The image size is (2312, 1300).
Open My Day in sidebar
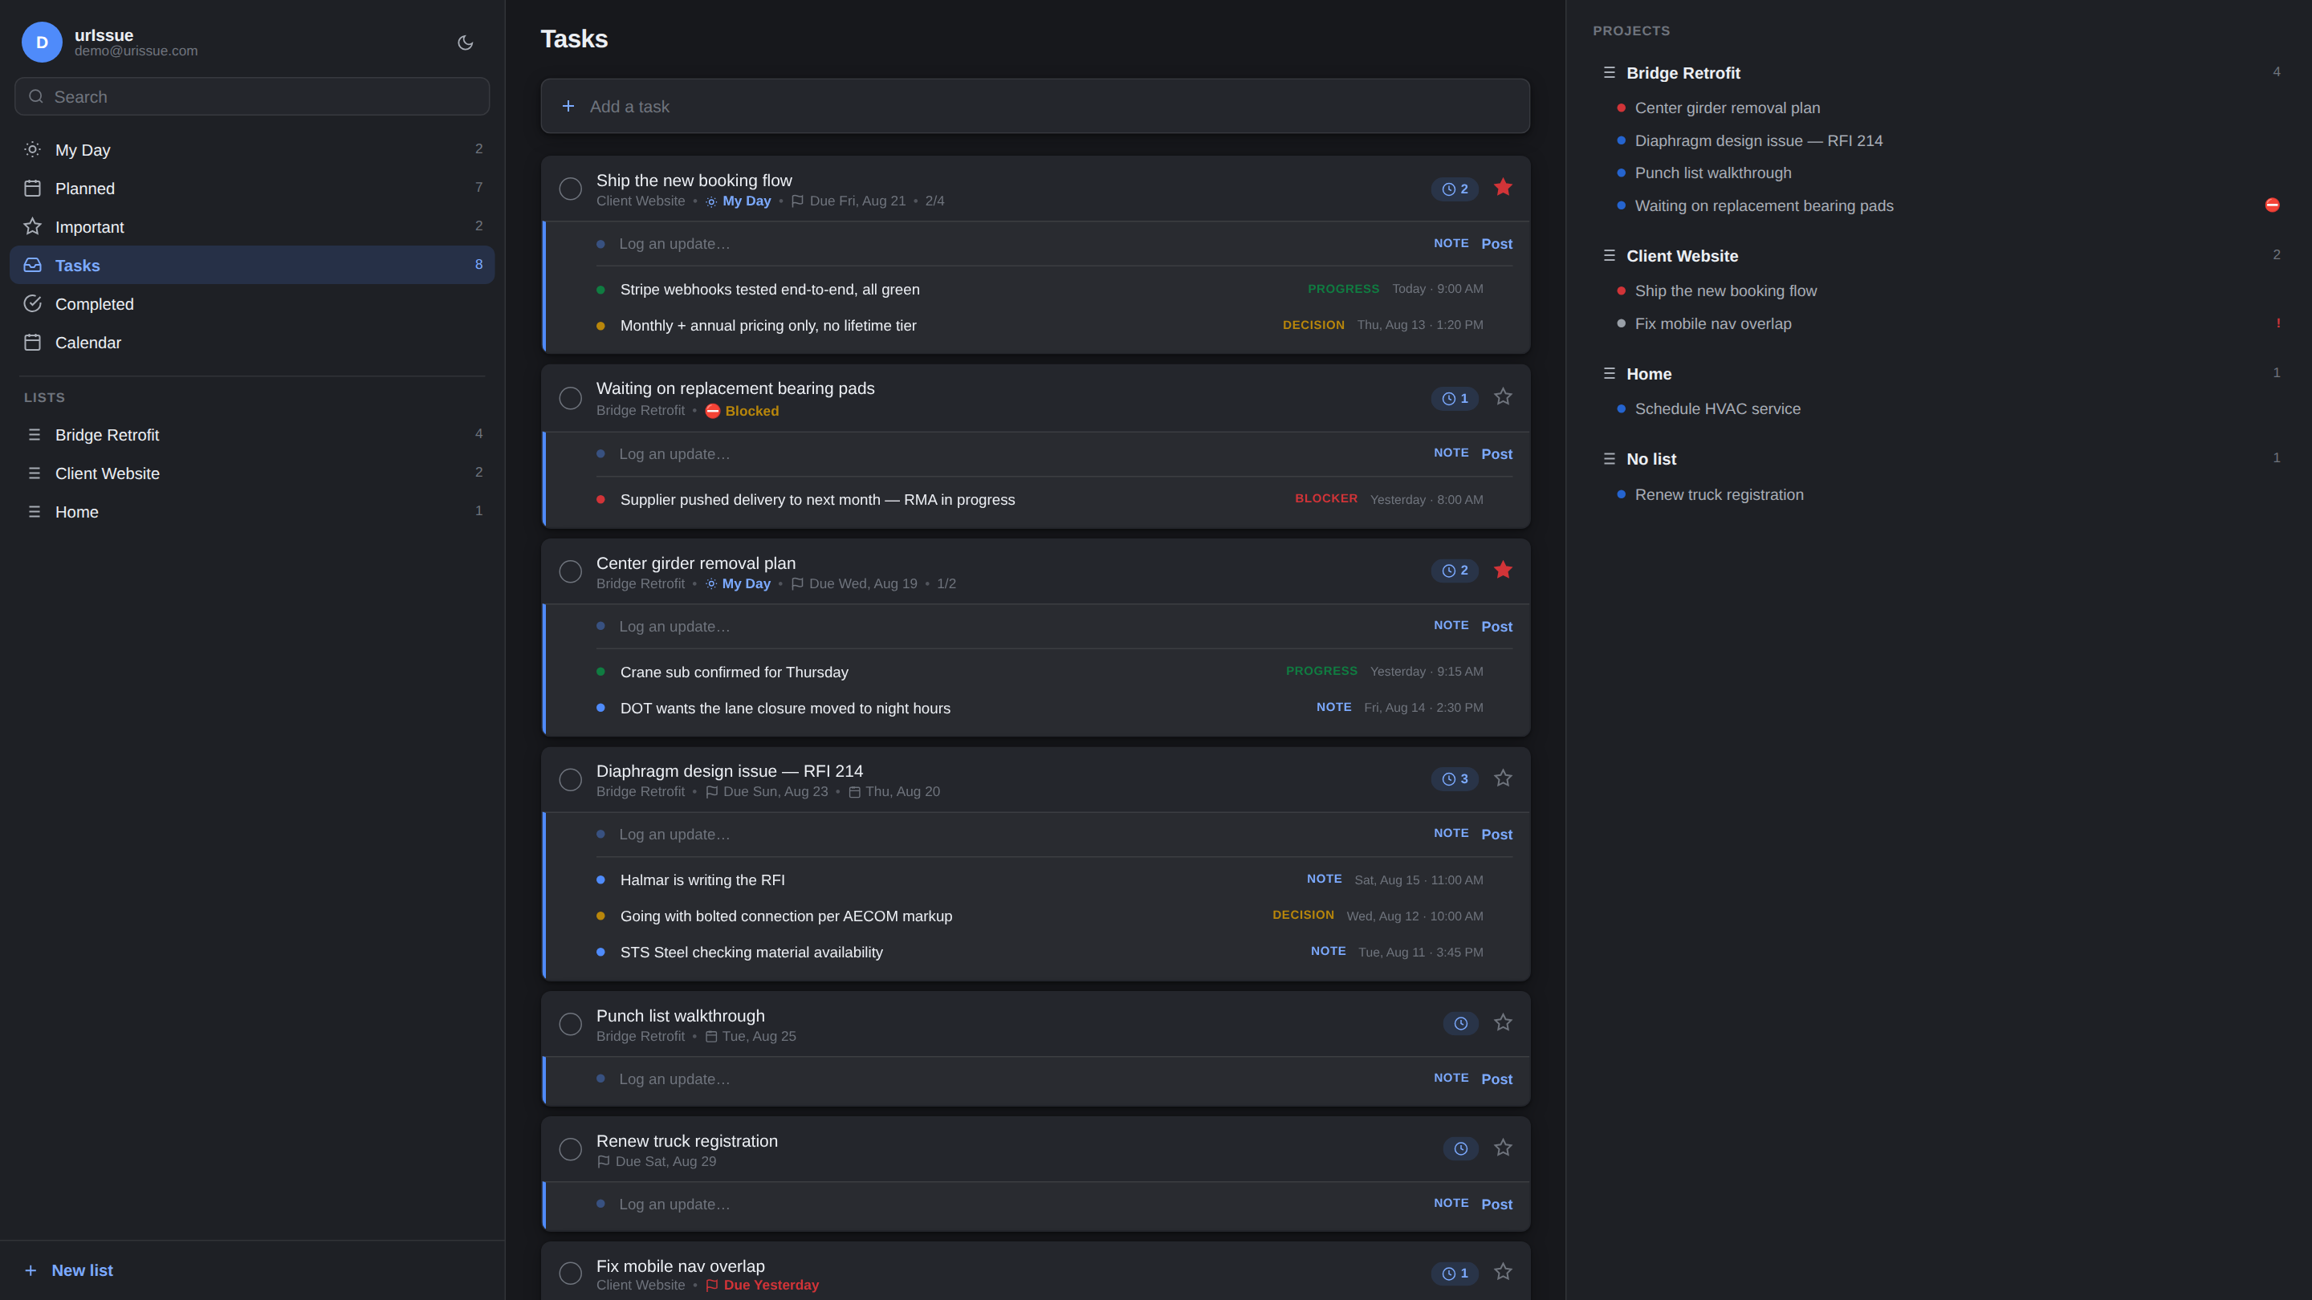click(252, 150)
